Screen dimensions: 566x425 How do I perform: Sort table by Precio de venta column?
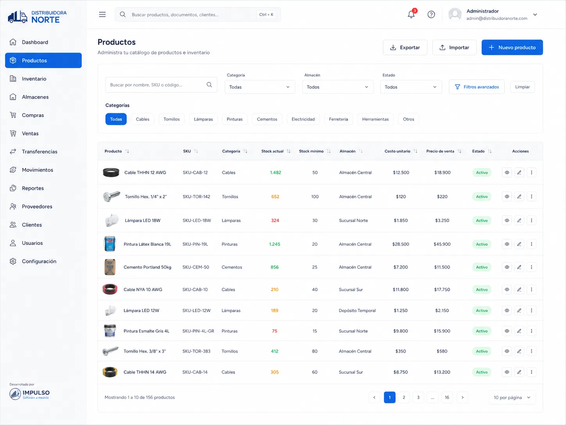[x=459, y=151]
